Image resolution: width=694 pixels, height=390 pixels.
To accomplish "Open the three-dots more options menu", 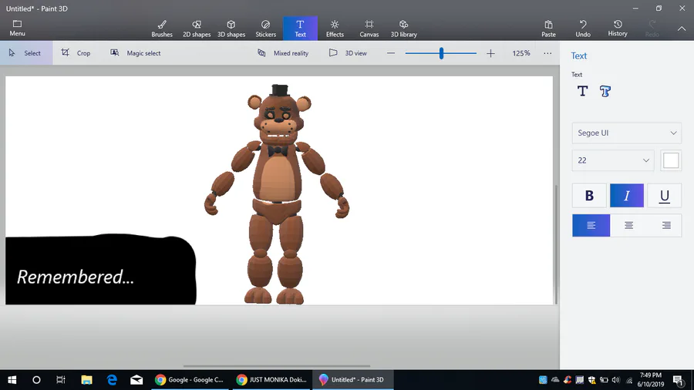I will click(547, 53).
